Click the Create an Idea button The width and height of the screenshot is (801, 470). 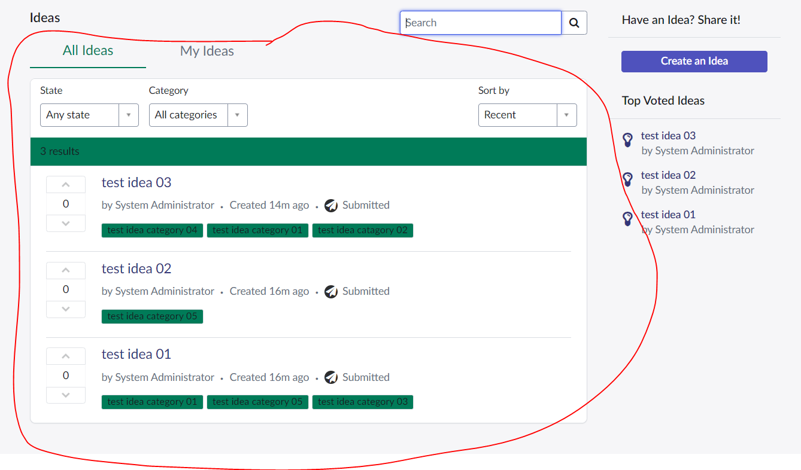tap(694, 61)
